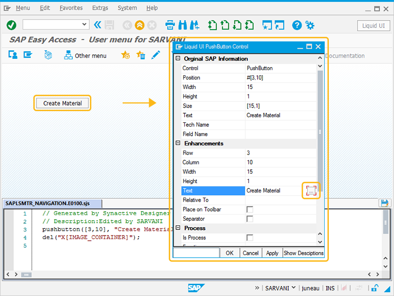Toggle the Is Process checkbox

coord(250,238)
